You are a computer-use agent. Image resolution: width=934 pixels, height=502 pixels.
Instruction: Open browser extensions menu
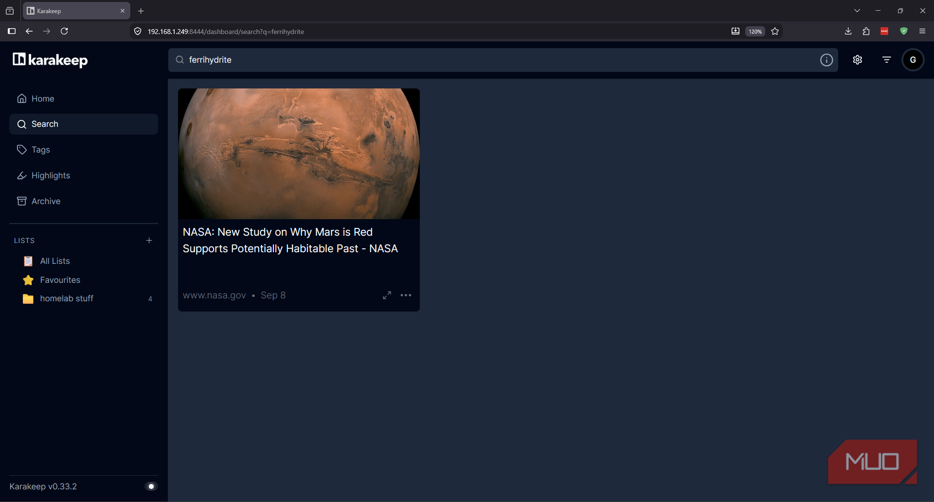866,32
